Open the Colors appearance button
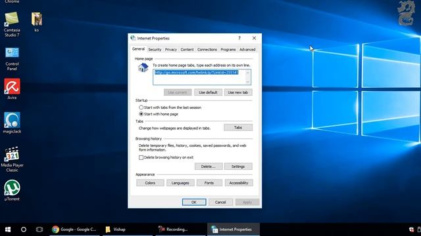421x236 pixels. (150, 183)
